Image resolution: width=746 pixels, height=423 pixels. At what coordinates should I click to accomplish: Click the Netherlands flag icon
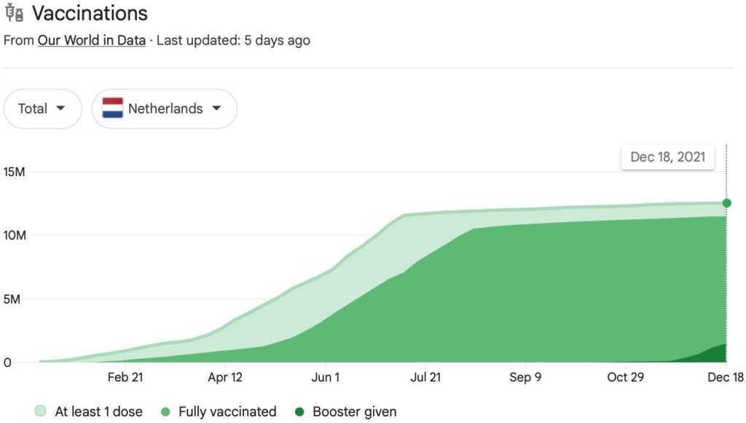coord(113,108)
